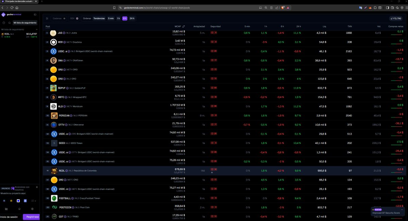
Task: Open RCOL República de Colombia pool row
Action: coord(225,171)
